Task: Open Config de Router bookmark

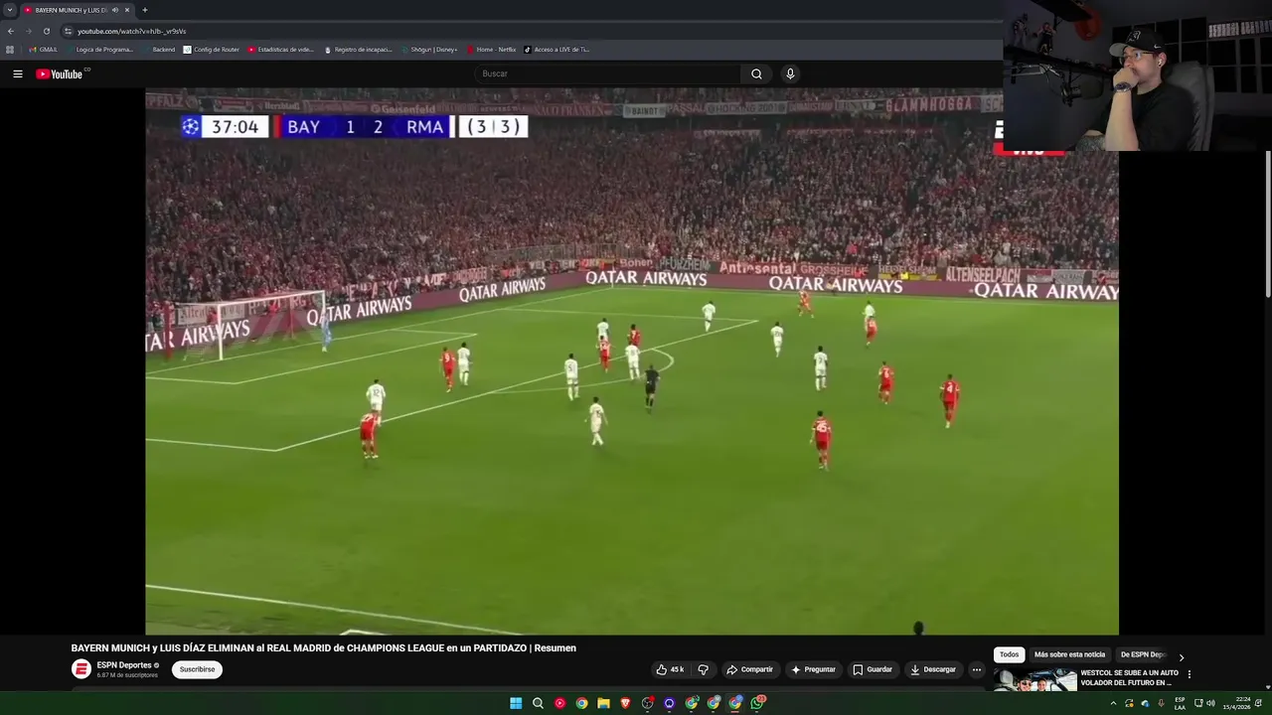Action: pos(212,50)
